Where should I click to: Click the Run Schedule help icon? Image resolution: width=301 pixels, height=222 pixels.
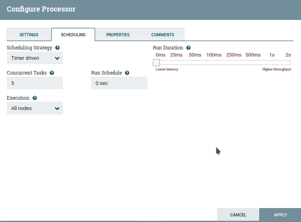[x=127, y=73]
